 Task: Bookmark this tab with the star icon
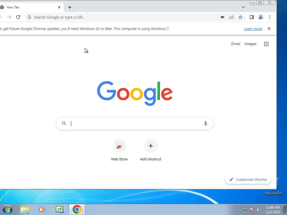(240, 17)
